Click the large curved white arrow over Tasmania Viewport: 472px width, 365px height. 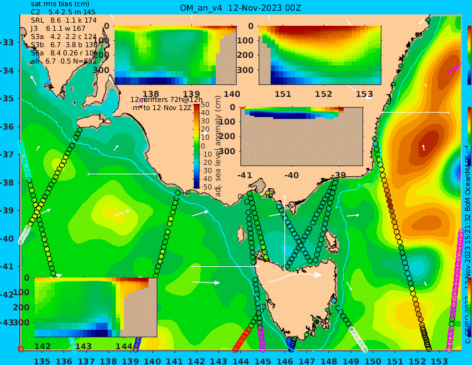[x=295, y=276]
